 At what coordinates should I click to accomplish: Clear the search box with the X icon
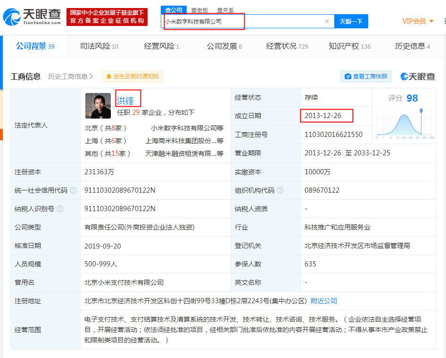pyautogui.click(x=327, y=21)
